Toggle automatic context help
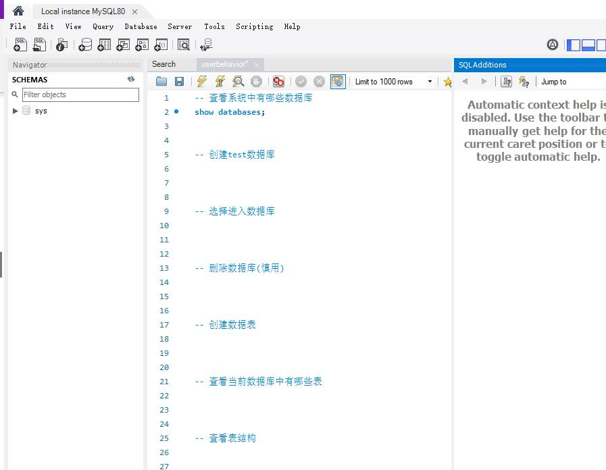Screen dimensions: 606x470 524,82
